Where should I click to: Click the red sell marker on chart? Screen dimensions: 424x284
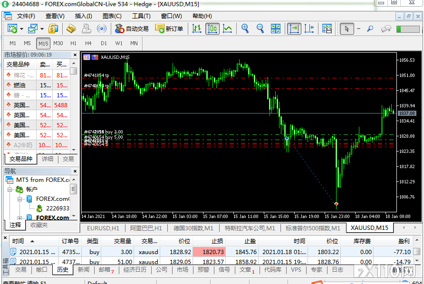(336, 204)
